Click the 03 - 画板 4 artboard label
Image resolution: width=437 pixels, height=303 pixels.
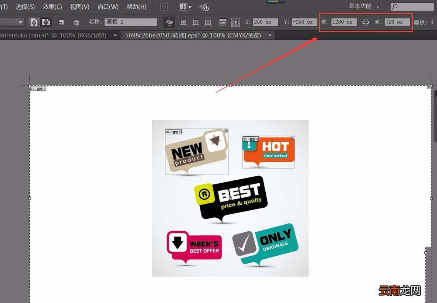point(250,139)
